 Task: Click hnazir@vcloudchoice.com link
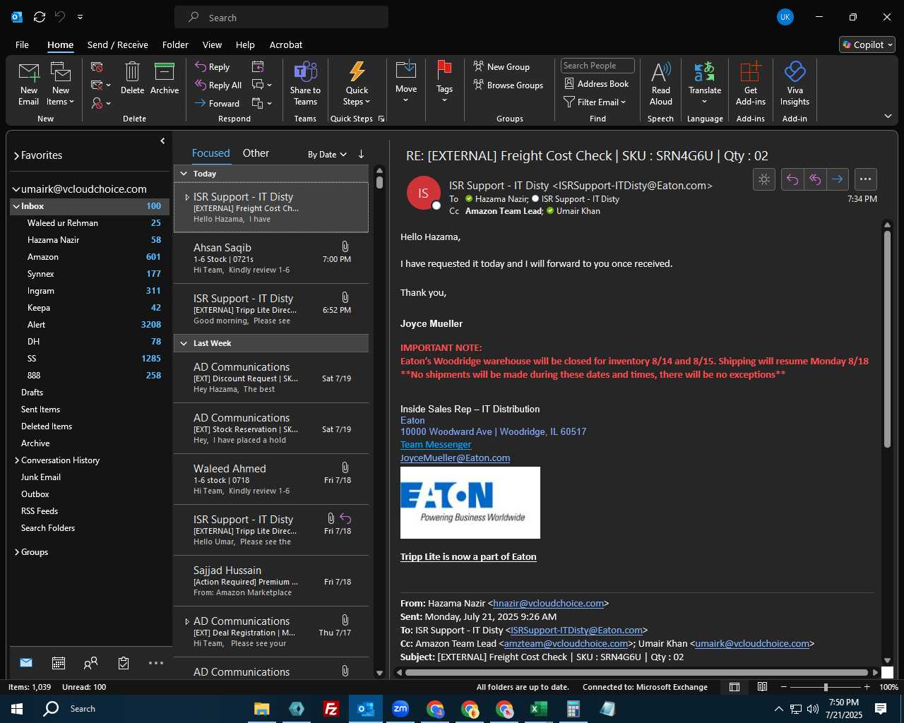(x=548, y=604)
